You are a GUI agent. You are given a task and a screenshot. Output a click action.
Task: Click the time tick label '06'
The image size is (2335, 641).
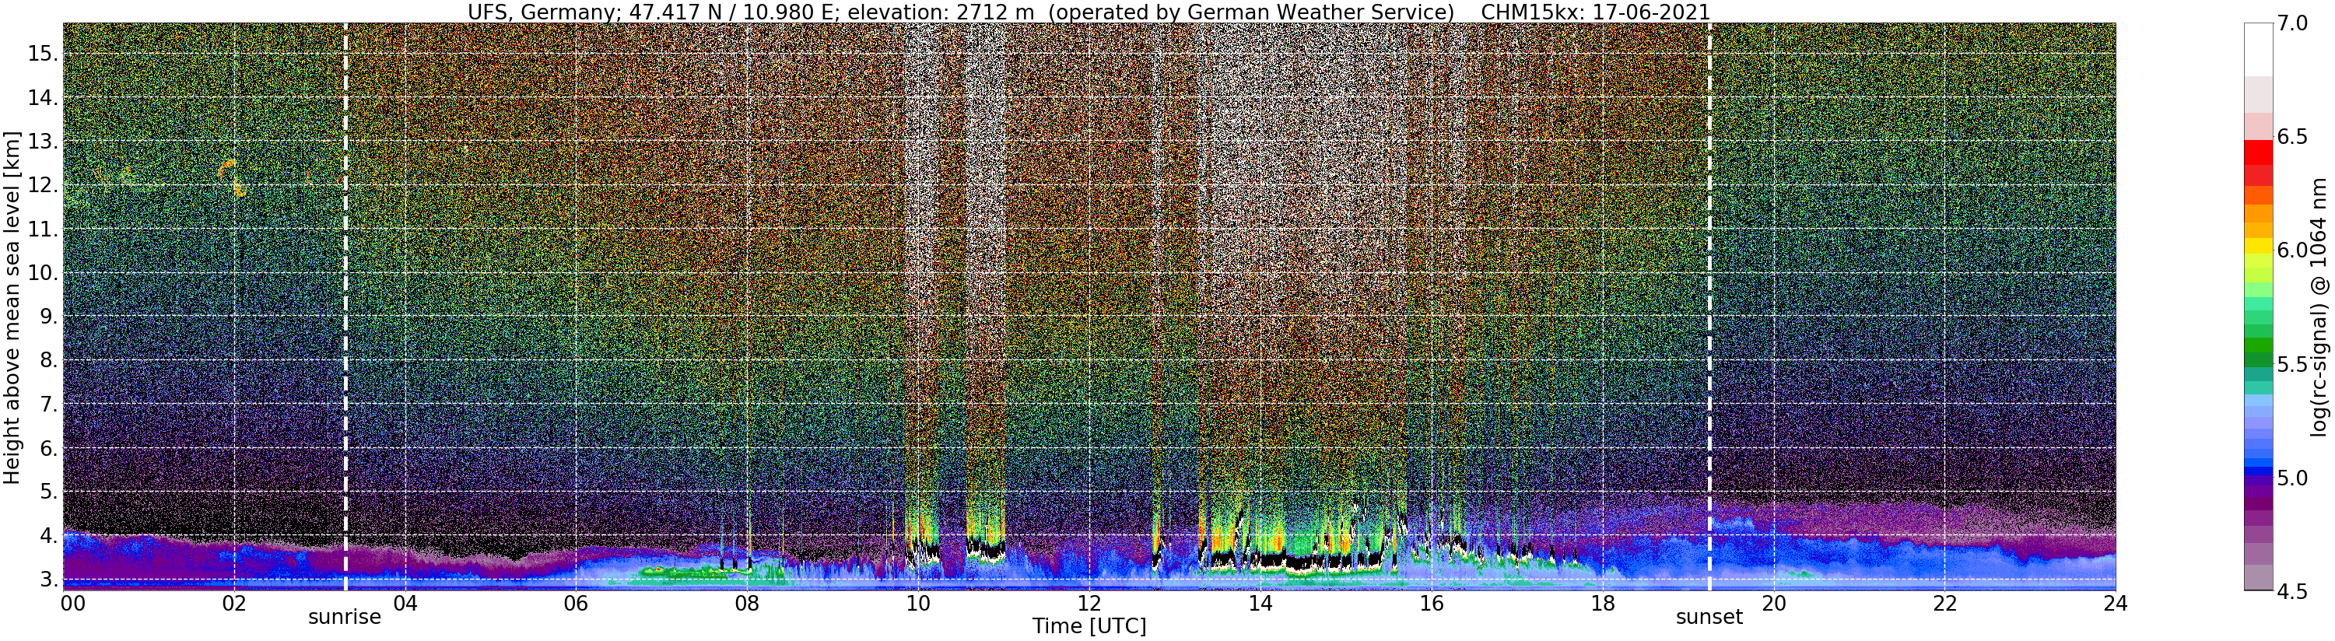point(576,603)
